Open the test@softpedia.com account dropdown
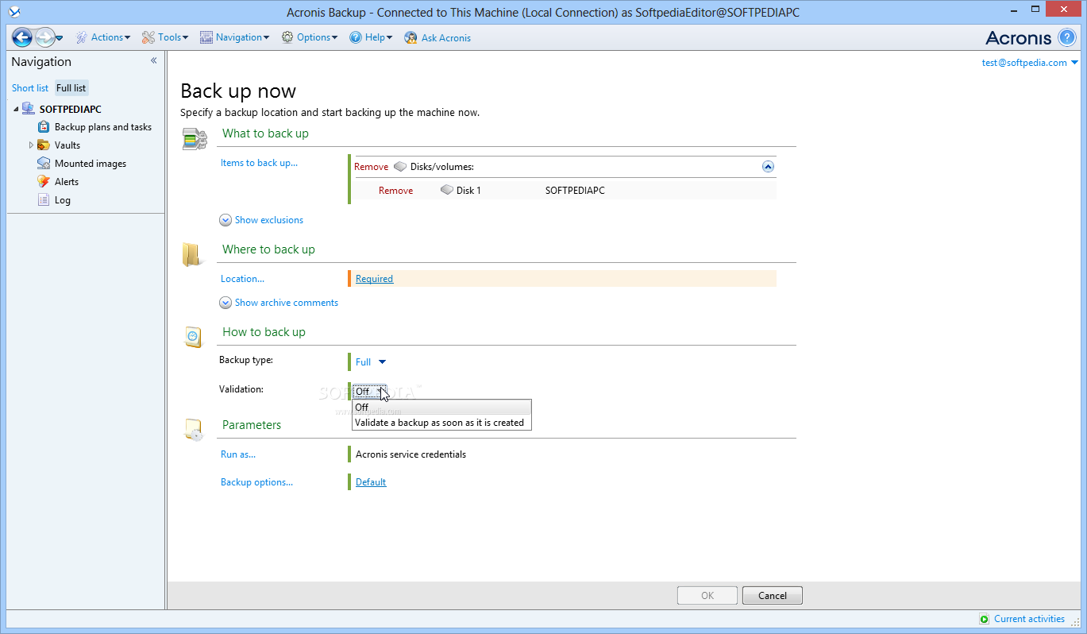The image size is (1087, 634). tap(1030, 63)
